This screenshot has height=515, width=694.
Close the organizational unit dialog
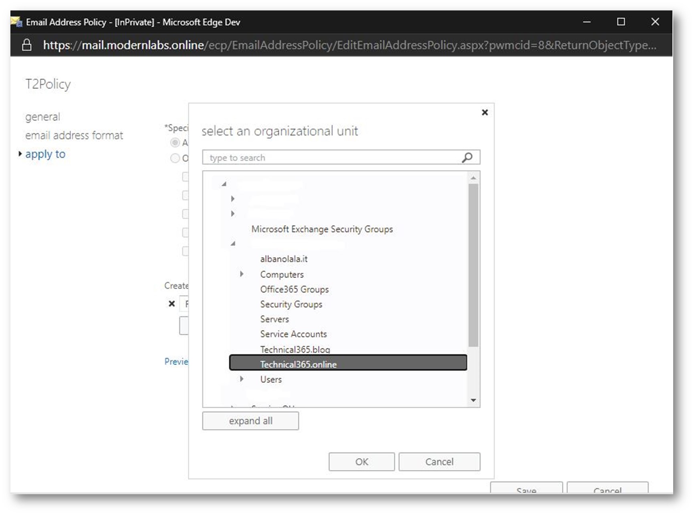pos(484,113)
